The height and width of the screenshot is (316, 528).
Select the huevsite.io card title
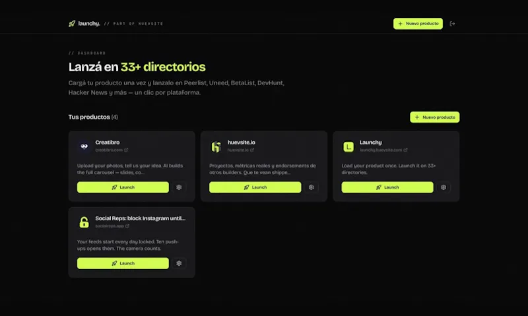pos(241,142)
